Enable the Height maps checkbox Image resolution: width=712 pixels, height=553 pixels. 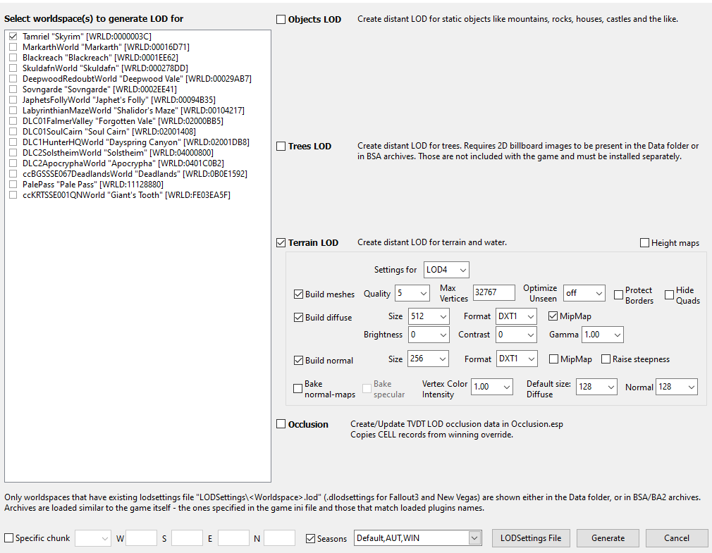(x=644, y=243)
